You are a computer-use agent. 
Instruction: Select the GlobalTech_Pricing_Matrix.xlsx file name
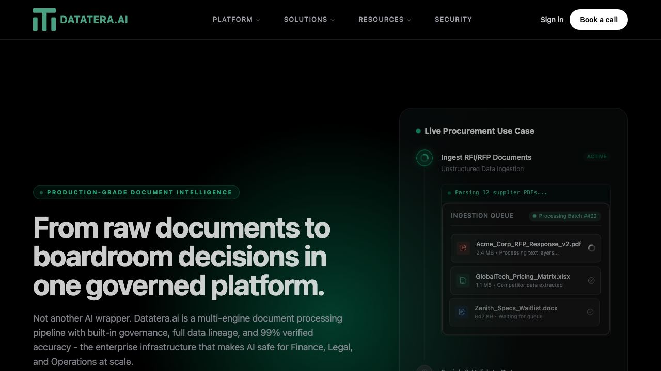(x=523, y=277)
